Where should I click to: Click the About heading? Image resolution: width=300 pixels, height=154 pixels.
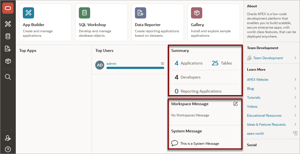(252, 6)
